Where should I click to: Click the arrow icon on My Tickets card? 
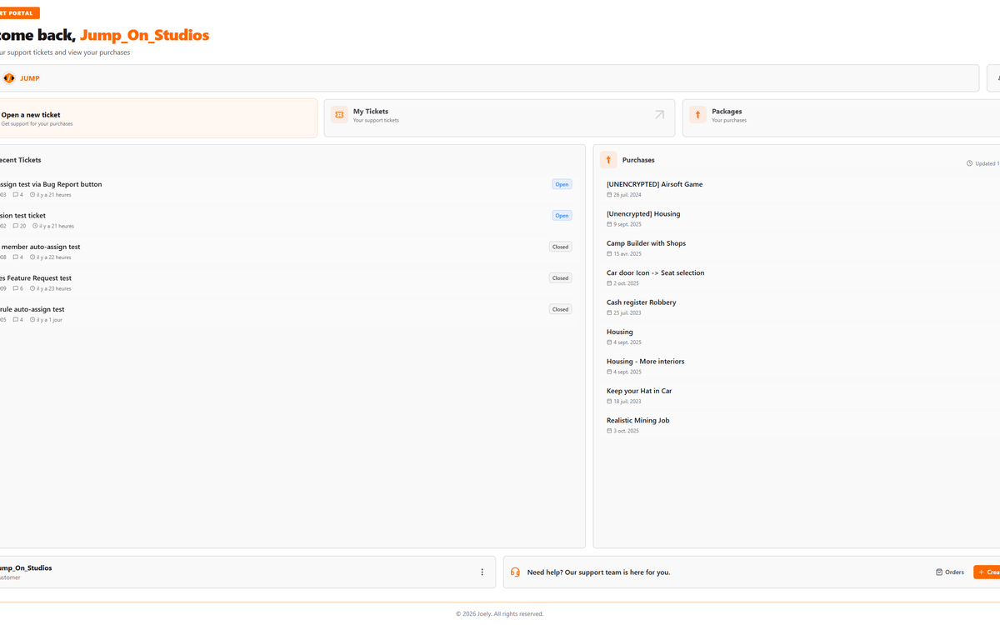click(659, 115)
